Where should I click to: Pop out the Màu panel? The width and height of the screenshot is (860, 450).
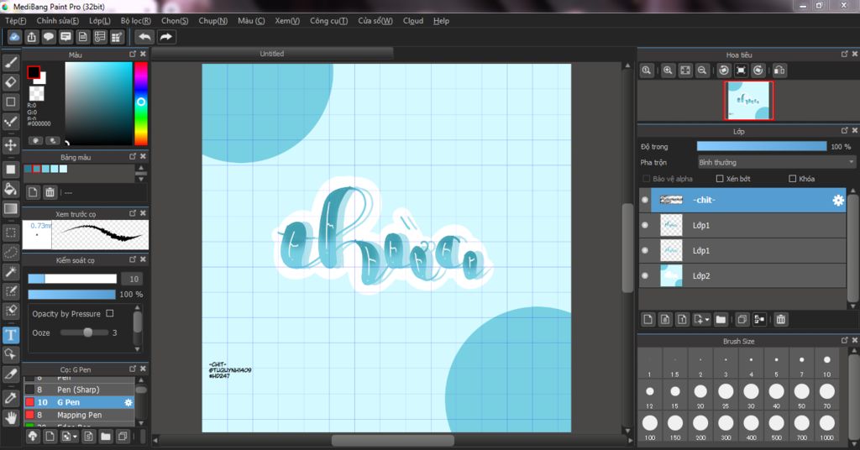point(132,54)
